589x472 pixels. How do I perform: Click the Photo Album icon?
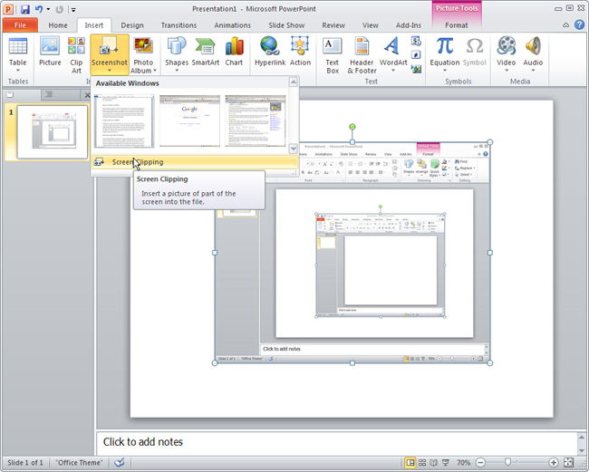point(143,46)
